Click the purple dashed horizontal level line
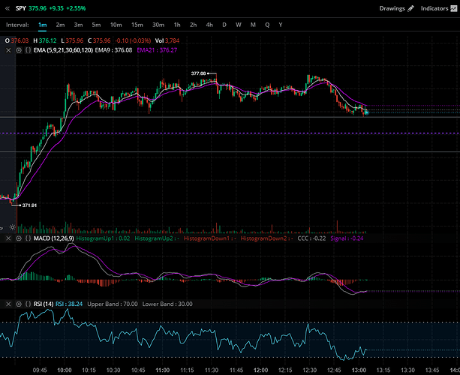The width and height of the screenshot is (460, 375). 230,133
